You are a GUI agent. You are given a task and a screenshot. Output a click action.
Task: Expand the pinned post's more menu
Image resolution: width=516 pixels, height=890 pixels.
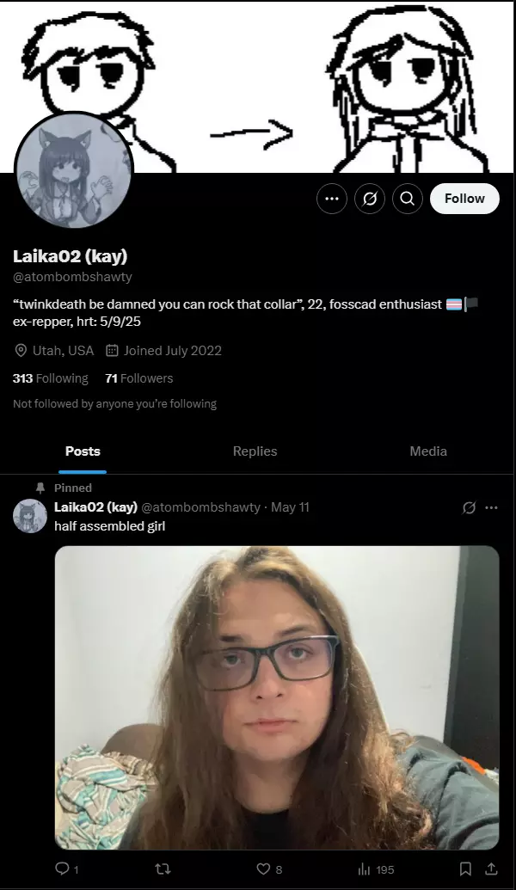[x=491, y=507]
